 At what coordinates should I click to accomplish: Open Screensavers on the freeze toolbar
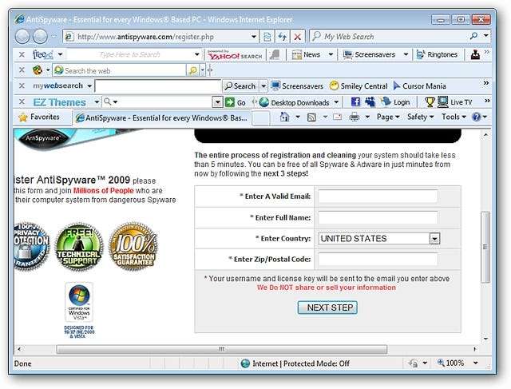tap(370, 55)
